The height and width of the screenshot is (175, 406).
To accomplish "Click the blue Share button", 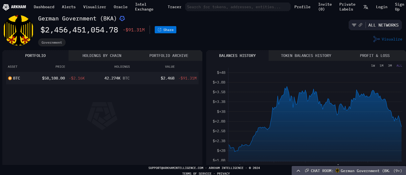I will pos(165,30).
